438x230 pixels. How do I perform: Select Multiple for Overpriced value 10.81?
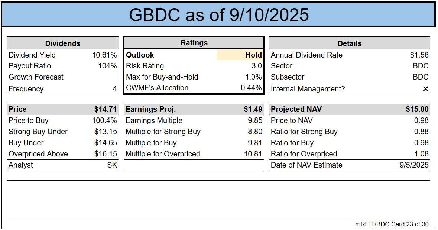tap(253, 154)
